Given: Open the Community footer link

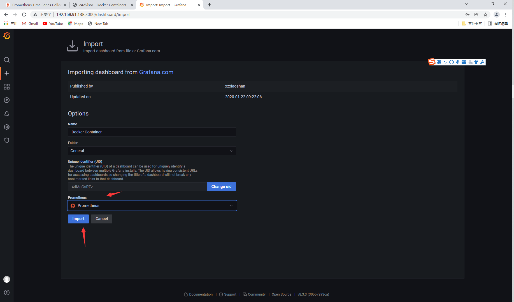Looking at the screenshot, I should pos(254,294).
